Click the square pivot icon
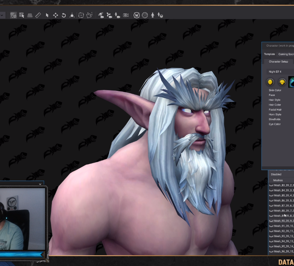Viewport: 294px width, 266px height. (81, 15)
